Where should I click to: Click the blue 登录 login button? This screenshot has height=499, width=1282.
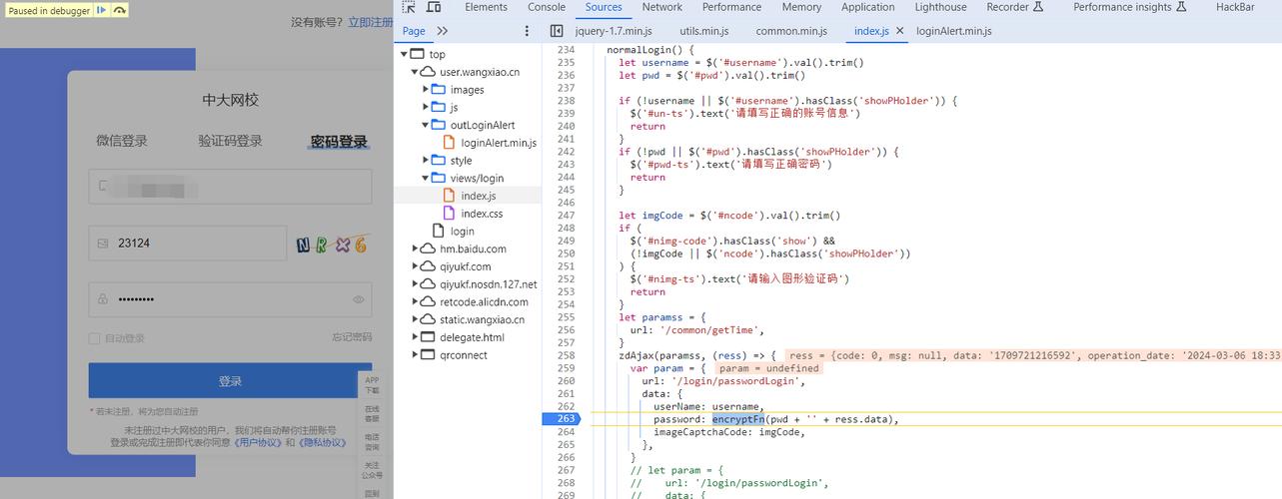[230, 380]
